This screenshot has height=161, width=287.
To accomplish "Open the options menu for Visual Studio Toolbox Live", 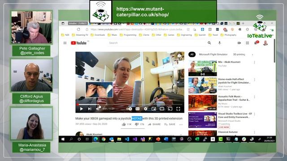I will point(254,114).
